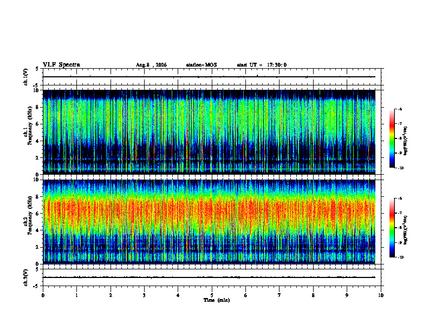The height and width of the screenshot is (331, 429).
Task: Click the "VLF Spectra" plot title
Action: [62, 65]
